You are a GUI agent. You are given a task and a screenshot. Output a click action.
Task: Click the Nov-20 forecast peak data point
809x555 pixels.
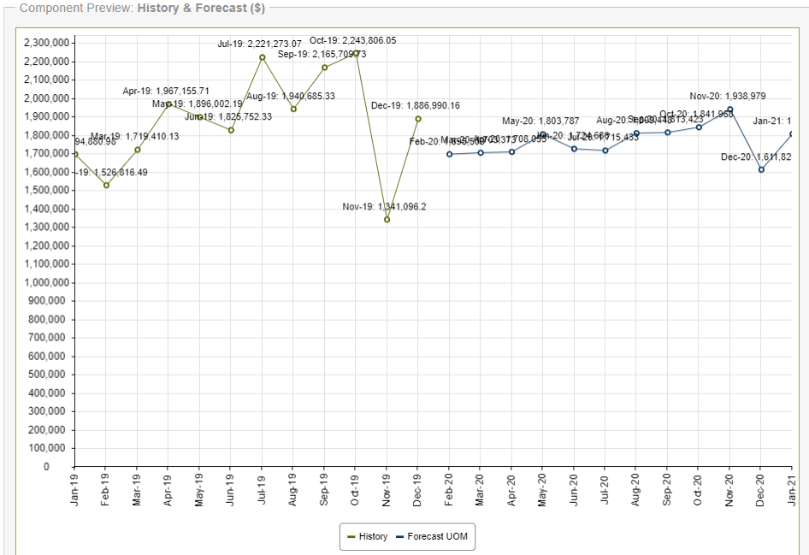point(730,109)
